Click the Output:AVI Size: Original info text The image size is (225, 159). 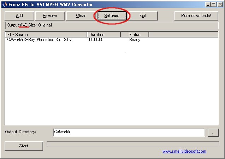click(29, 25)
